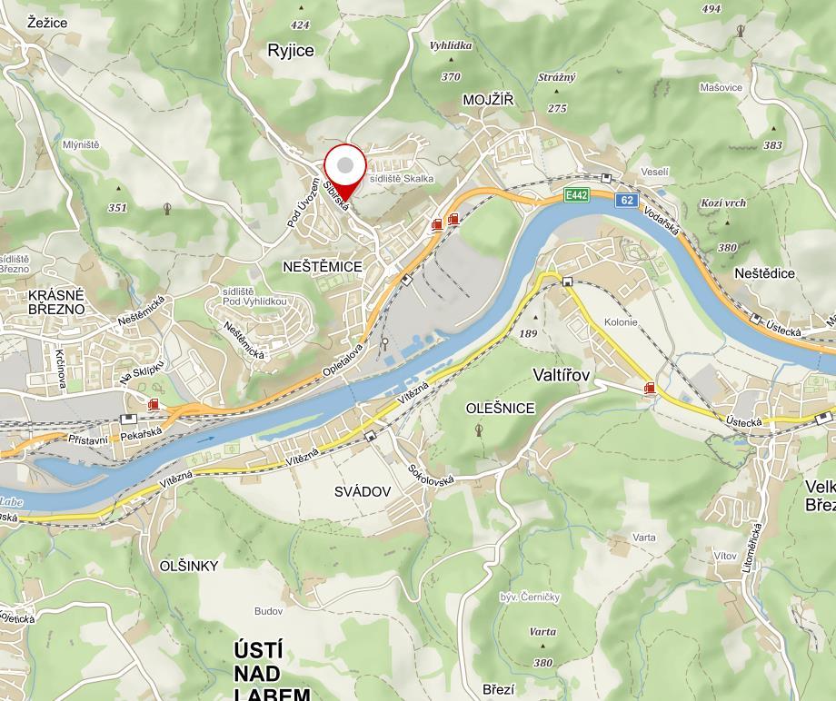Select the Kozí vrch peak label

point(723,203)
